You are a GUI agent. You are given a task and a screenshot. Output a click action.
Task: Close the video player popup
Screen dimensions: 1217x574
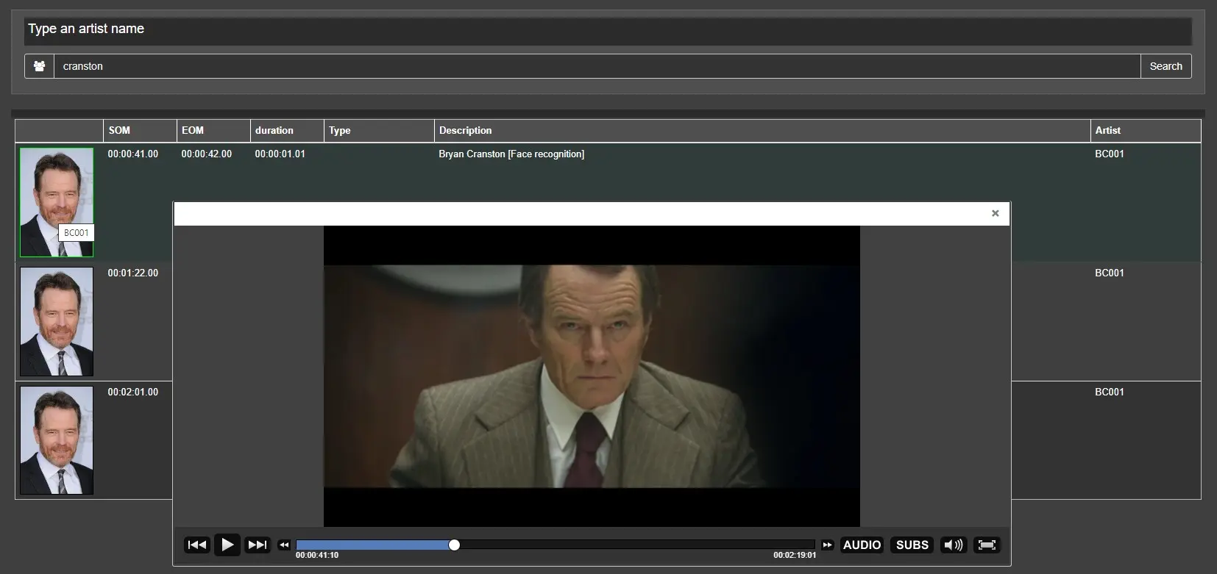tap(995, 213)
